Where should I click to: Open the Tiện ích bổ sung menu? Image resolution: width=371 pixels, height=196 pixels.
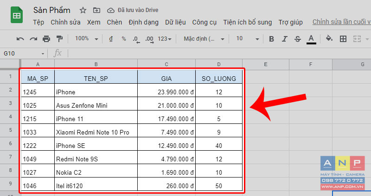[248, 22]
